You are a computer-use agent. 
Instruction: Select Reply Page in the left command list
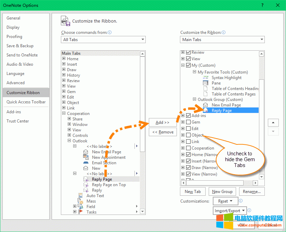102,179
